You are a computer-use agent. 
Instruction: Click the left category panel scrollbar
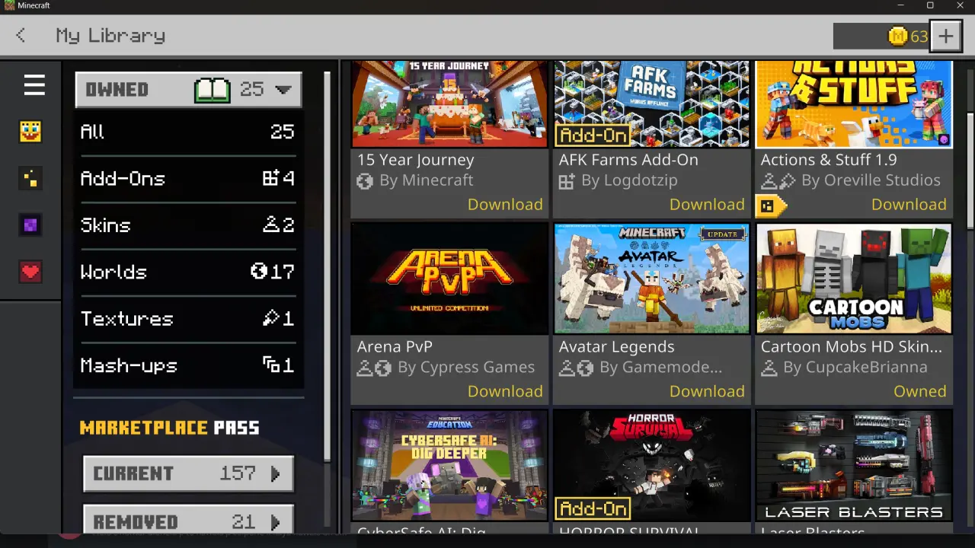(328, 266)
